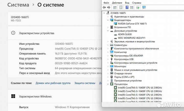Collapse the Дисковые устройства category
The image size is (184, 111).
[108, 31]
